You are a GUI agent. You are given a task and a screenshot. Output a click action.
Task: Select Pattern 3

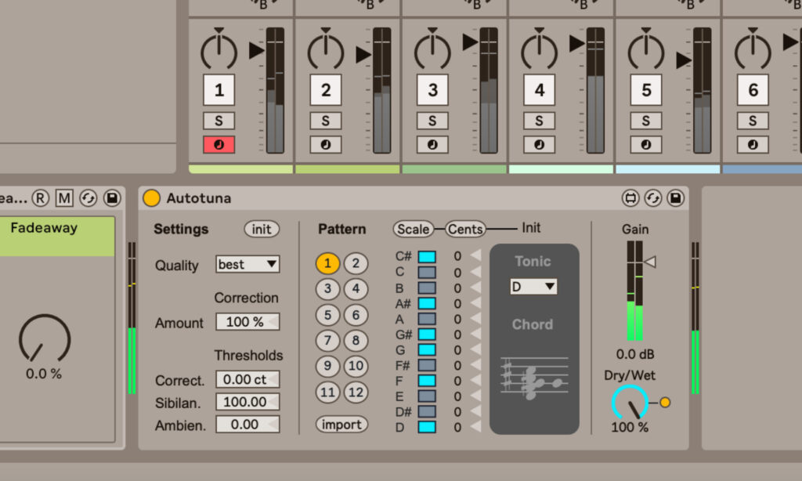(328, 289)
